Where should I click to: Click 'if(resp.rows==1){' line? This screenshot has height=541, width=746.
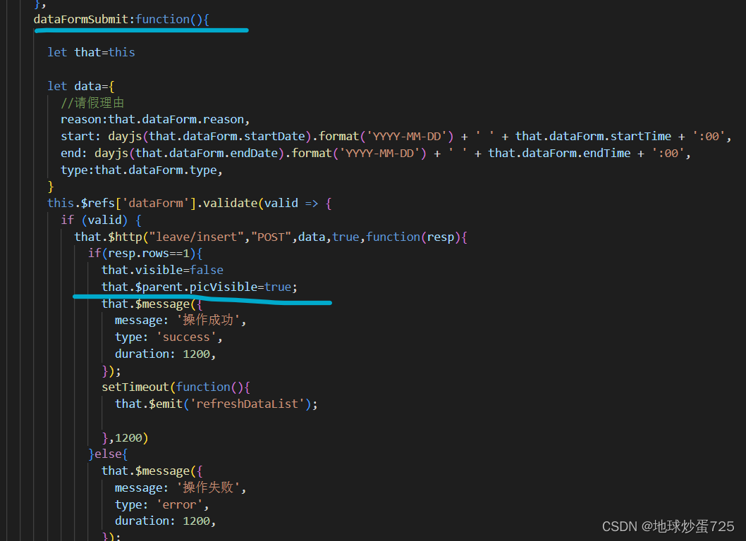coord(145,254)
